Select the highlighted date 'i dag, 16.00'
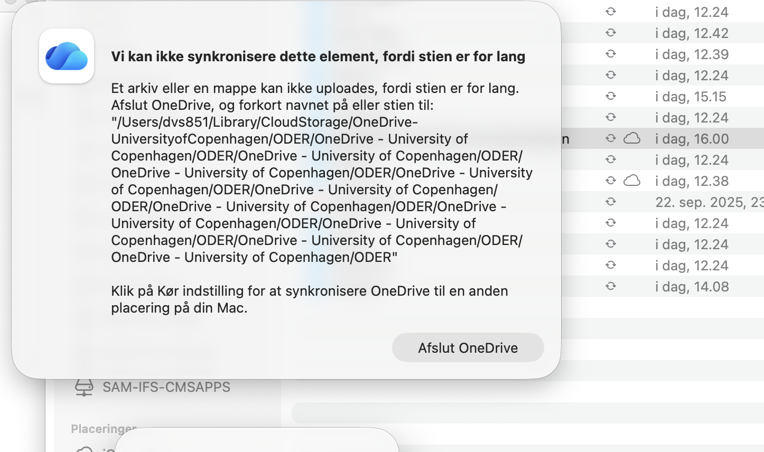 pos(692,139)
